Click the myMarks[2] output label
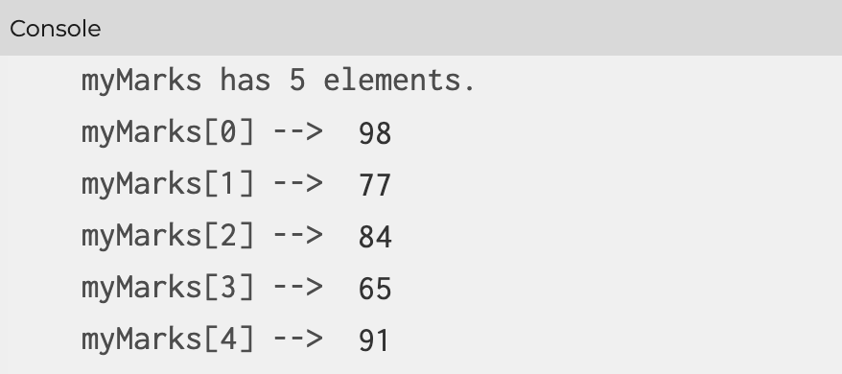 [168, 237]
